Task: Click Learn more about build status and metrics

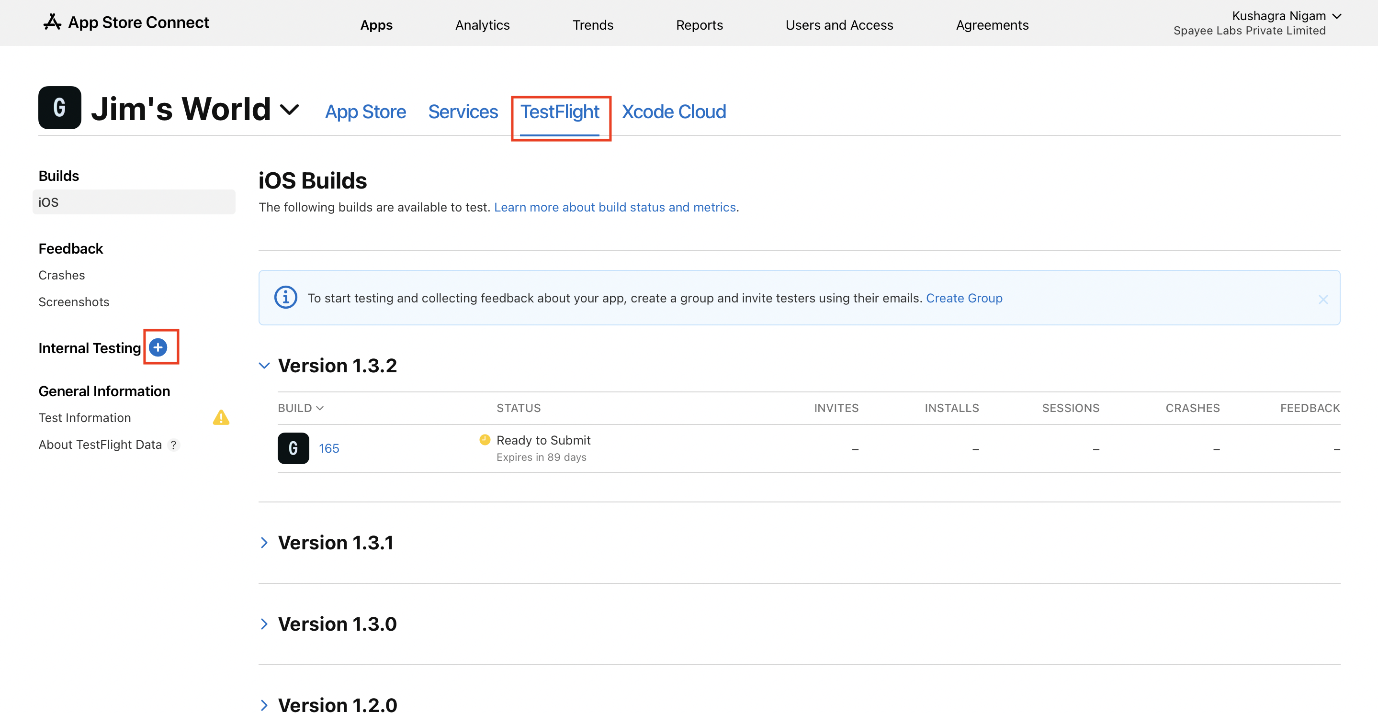Action: [x=615, y=207]
